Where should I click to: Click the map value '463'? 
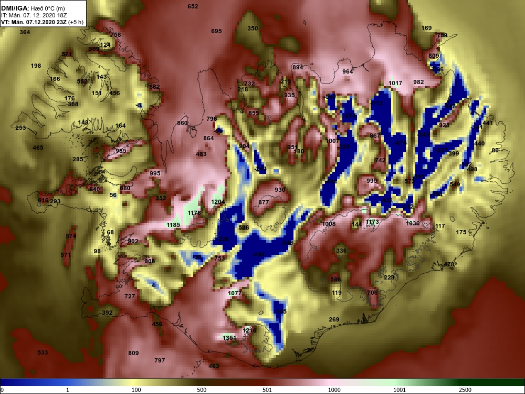pyautogui.click(x=214, y=366)
